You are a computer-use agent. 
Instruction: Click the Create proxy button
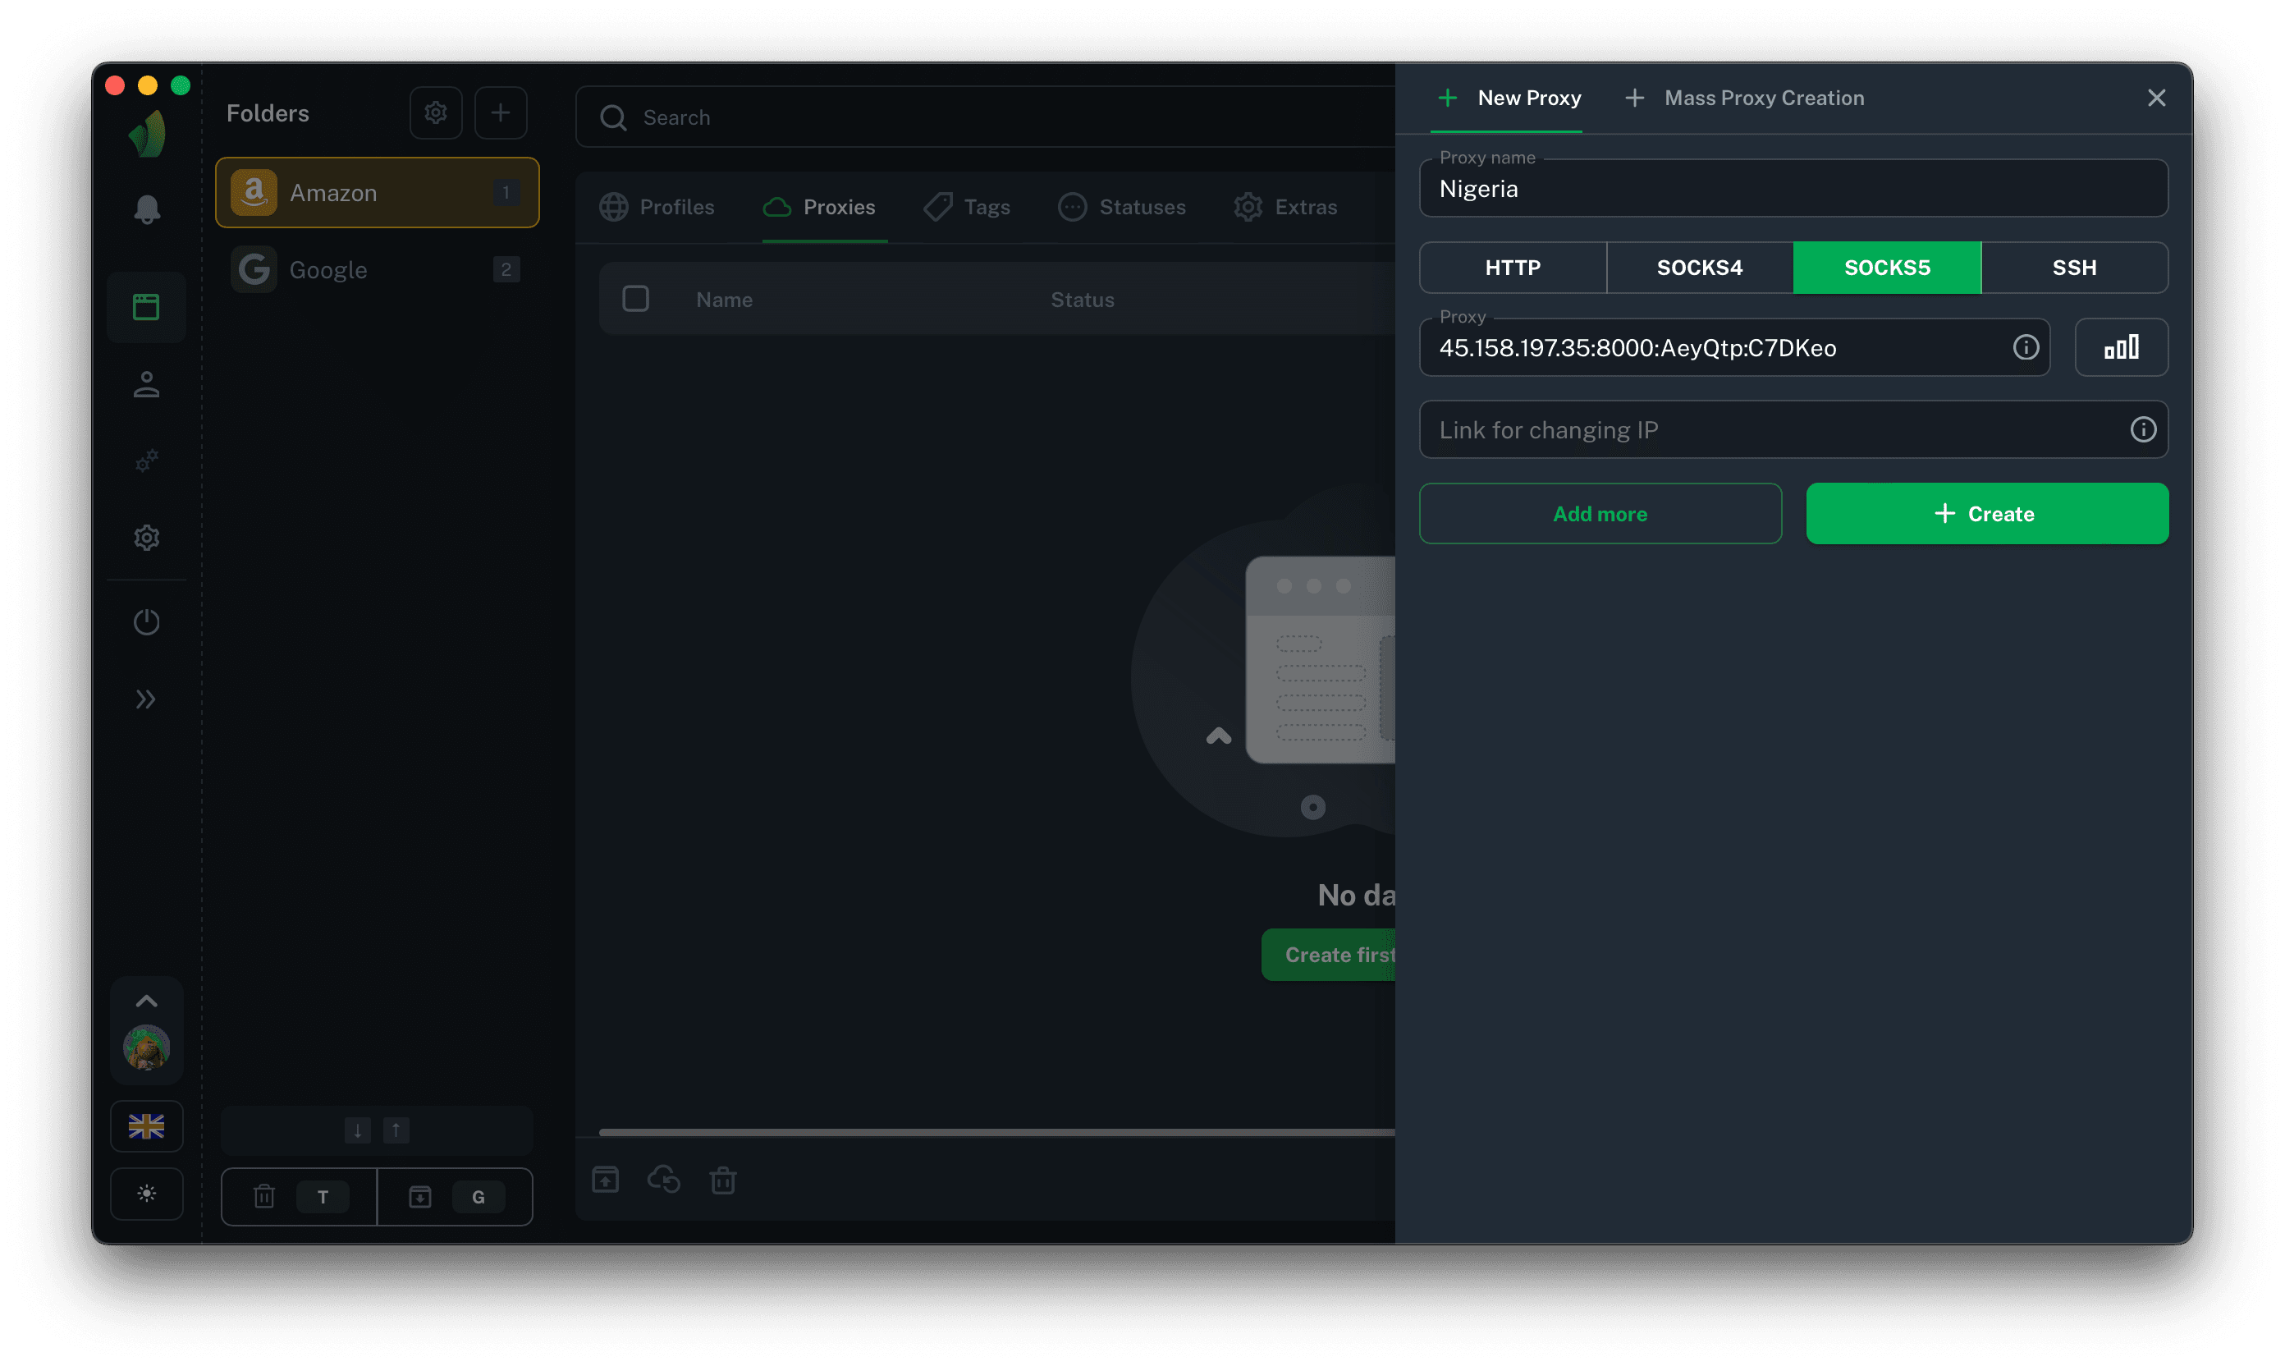click(1986, 514)
